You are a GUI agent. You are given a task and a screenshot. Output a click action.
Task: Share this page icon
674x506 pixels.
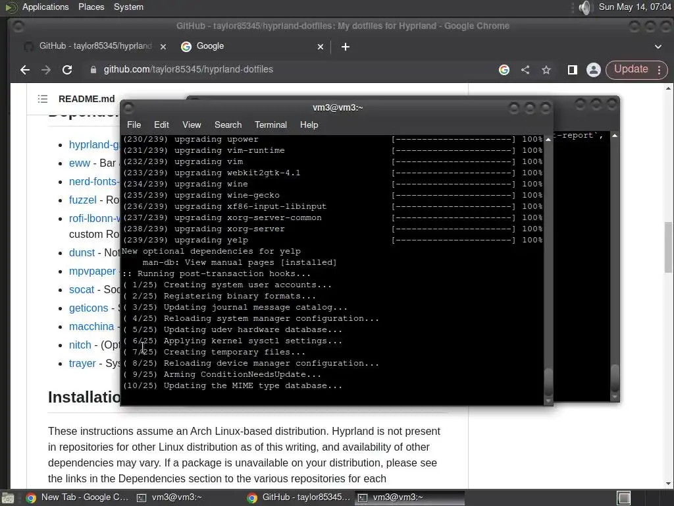[x=525, y=70]
